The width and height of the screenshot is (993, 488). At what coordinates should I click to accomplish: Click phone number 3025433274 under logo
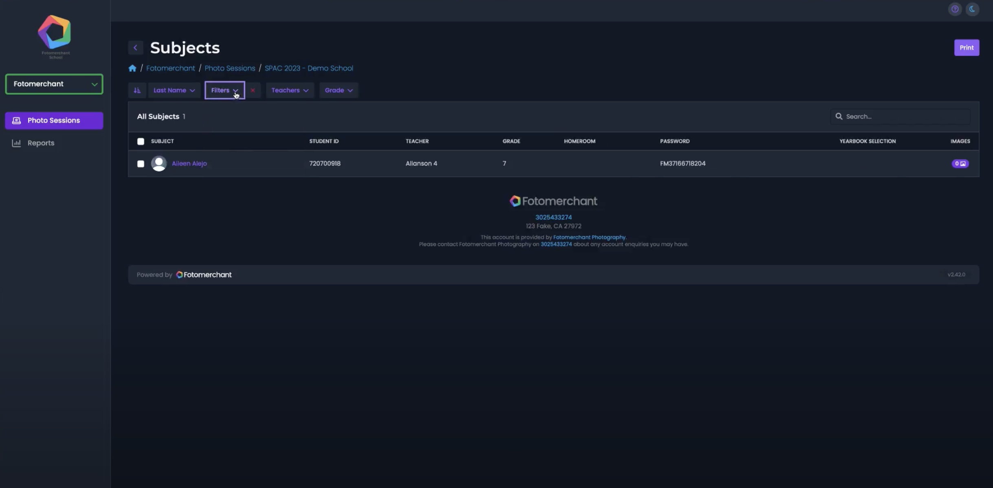554,218
